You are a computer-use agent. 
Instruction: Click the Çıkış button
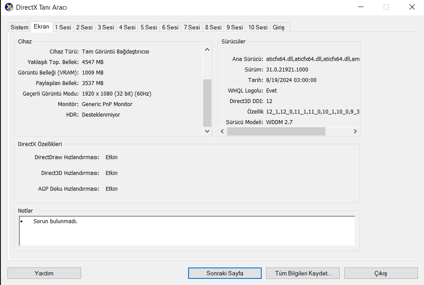click(x=381, y=273)
